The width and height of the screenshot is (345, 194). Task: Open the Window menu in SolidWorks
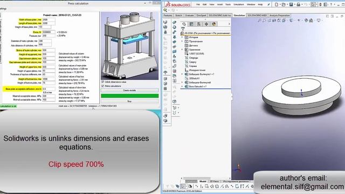[x=251, y=4]
